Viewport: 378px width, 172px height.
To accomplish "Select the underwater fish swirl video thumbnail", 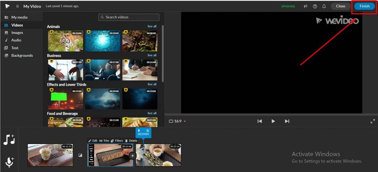I will (x=103, y=41).
